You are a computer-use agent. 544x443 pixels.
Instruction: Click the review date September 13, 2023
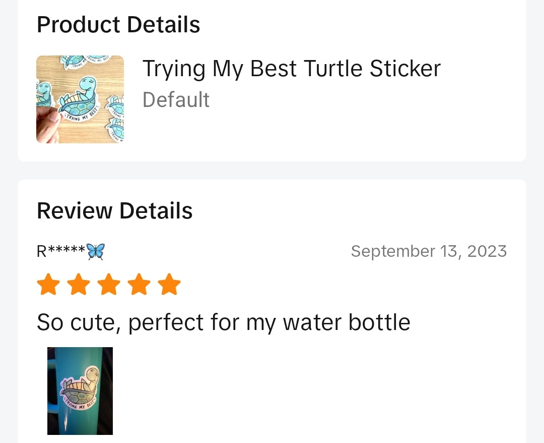click(x=429, y=251)
